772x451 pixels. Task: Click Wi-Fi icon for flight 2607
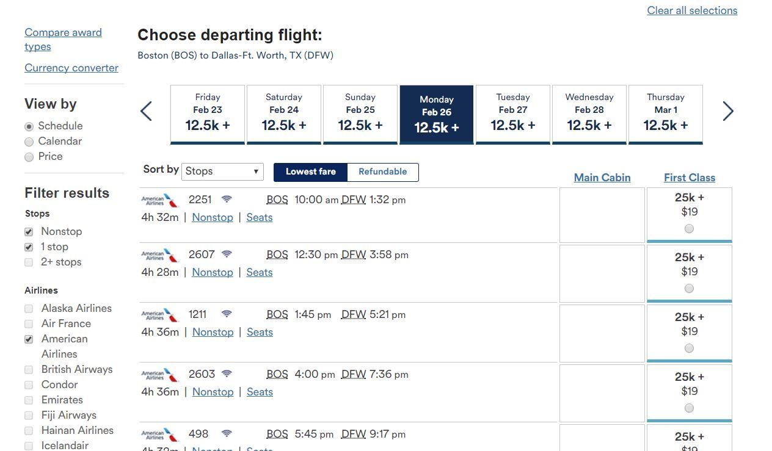click(x=227, y=254)
